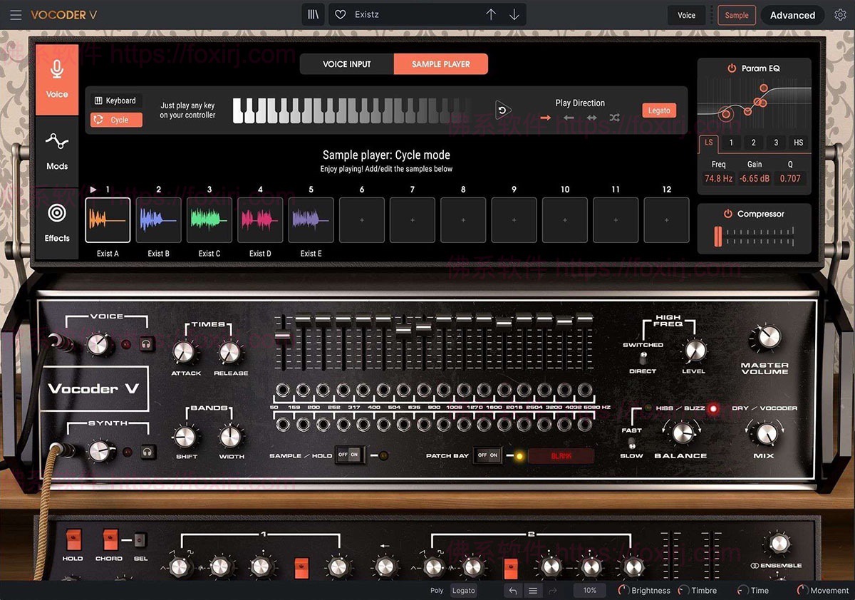Click the next preset down arrow
Viewport: 855px width, 600px height.
[x=514, y=14]
